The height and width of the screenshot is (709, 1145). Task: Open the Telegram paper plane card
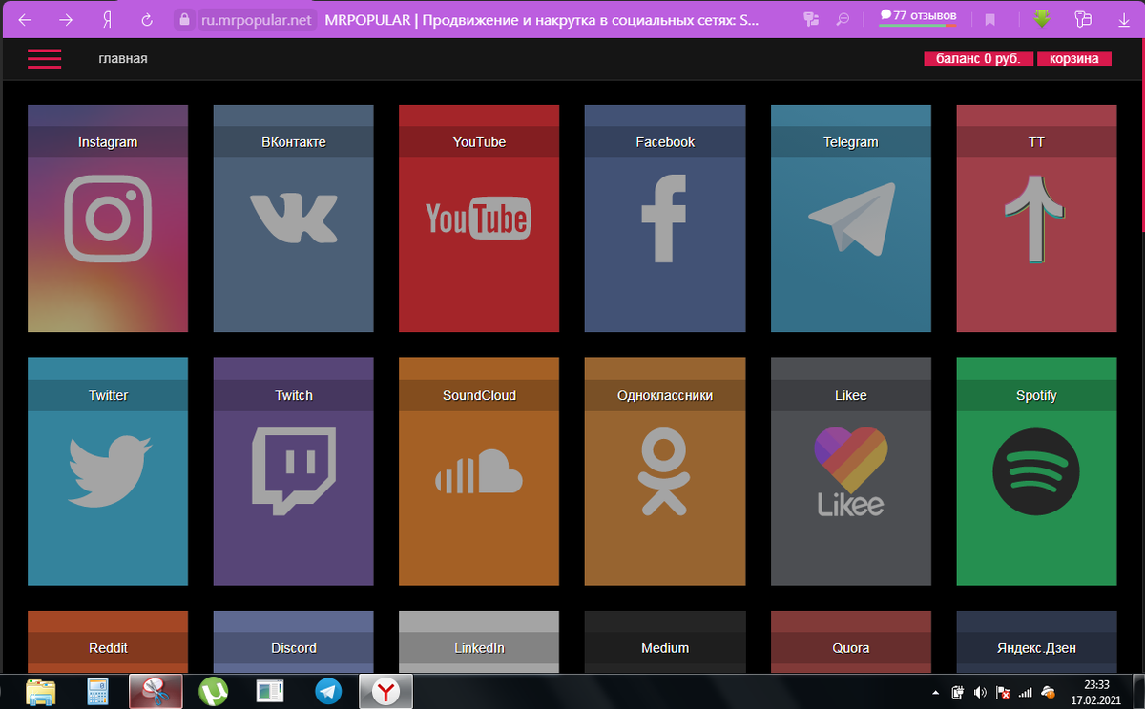point(851,219)
